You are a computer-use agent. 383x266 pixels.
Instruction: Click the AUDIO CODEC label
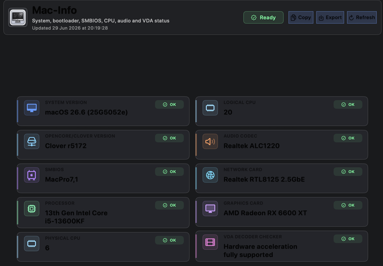coord(240,136)
